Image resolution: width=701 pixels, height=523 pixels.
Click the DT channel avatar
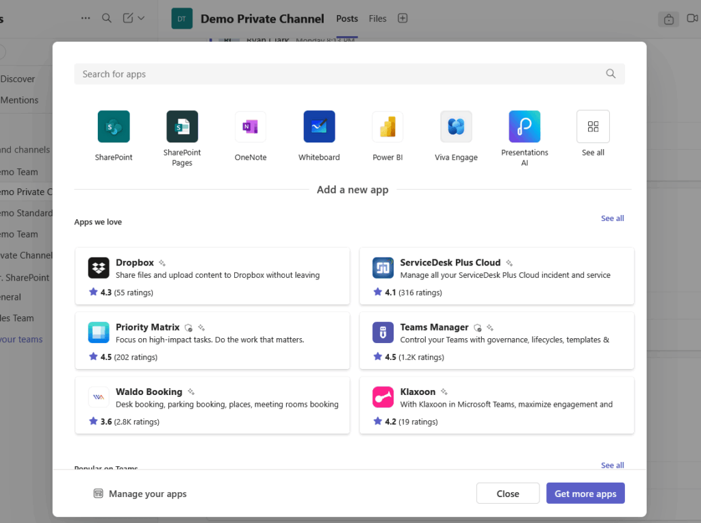(x=182, y=18)
